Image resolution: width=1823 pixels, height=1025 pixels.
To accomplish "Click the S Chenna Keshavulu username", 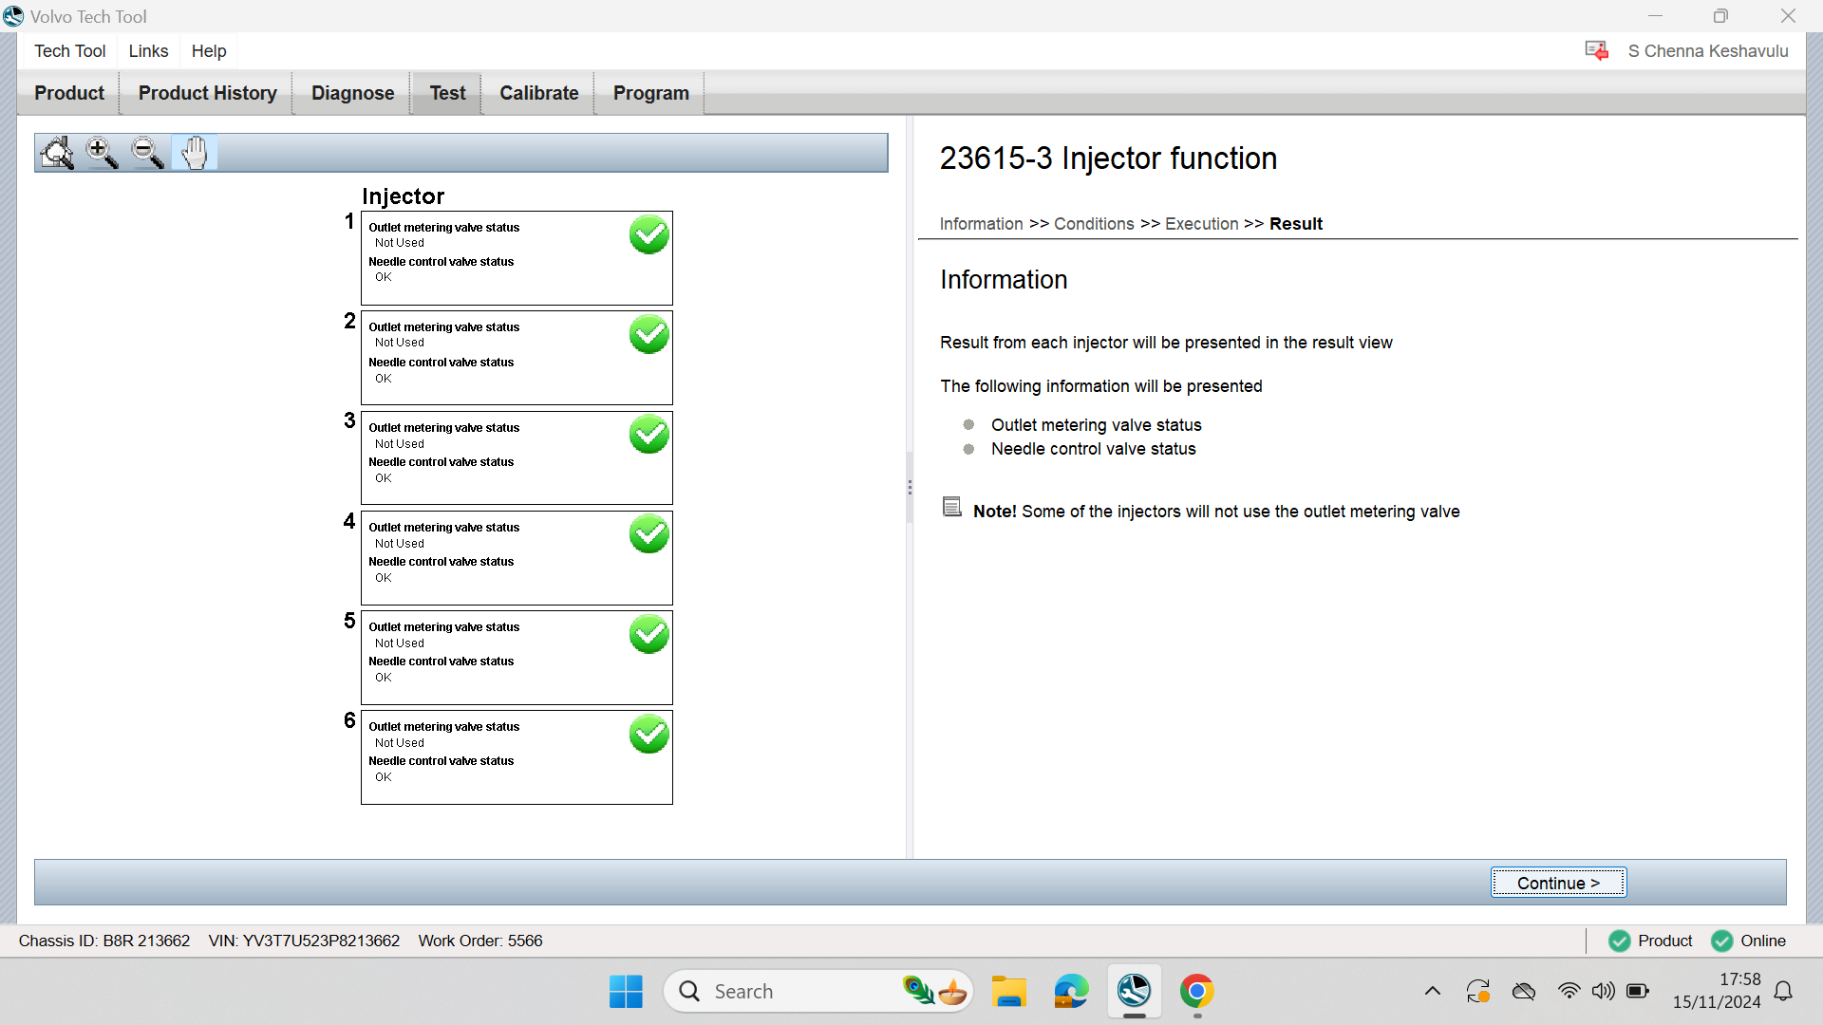I will click(x=1708, y=51).
